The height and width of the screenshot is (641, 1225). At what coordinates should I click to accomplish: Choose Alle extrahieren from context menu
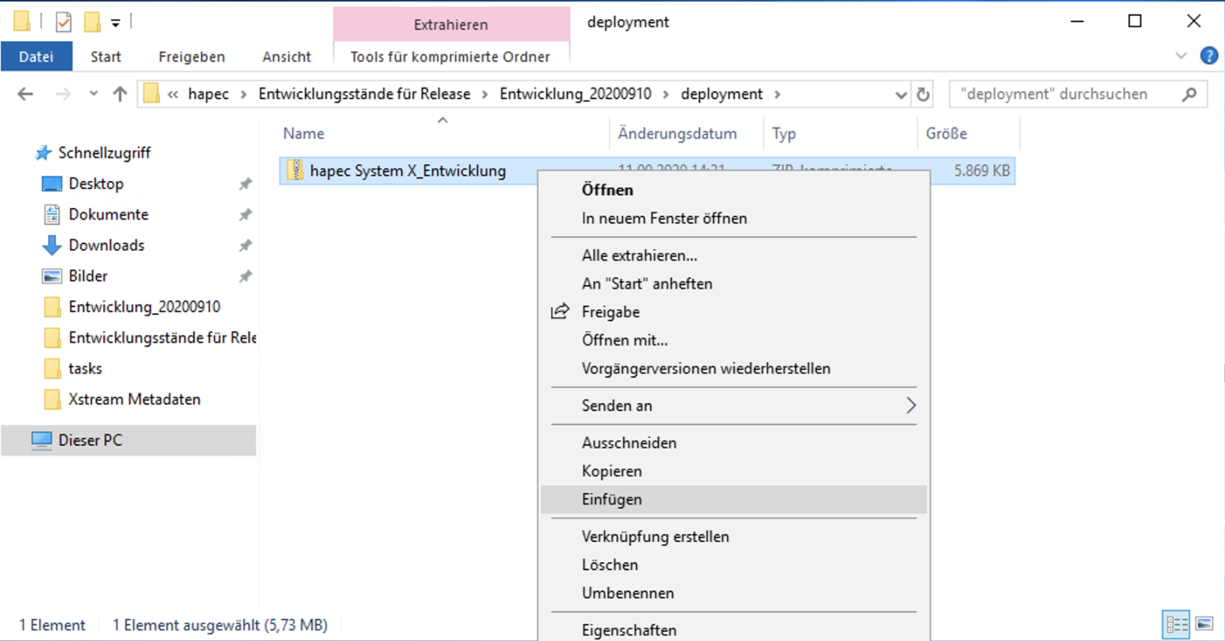coord(639,255)
